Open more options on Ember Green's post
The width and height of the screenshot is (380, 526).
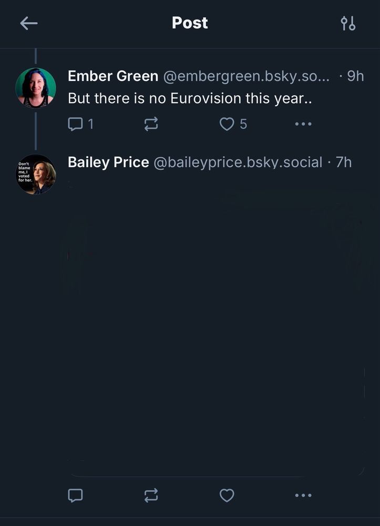(303, 124)
